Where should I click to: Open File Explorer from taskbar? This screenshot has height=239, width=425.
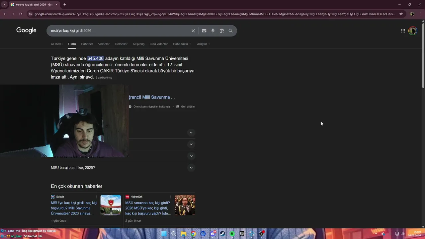pos(183,234)
